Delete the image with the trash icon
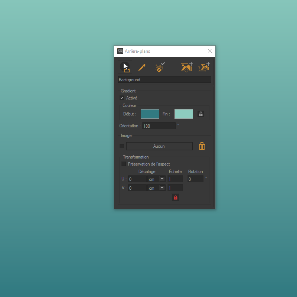Image resolution: width=297 pixels, height=297 pixels. point(202,146)
